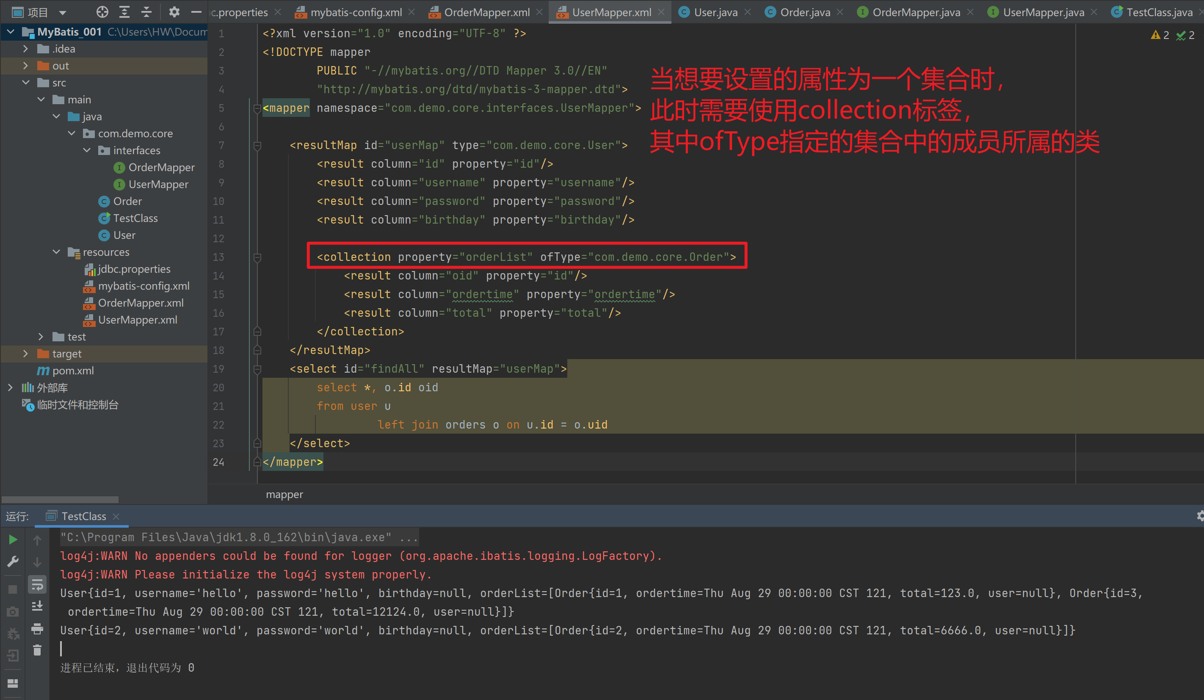Click the wrench settings icon in run panel
Viewport: 1204px width, 700px height.
tap(13, 562)
